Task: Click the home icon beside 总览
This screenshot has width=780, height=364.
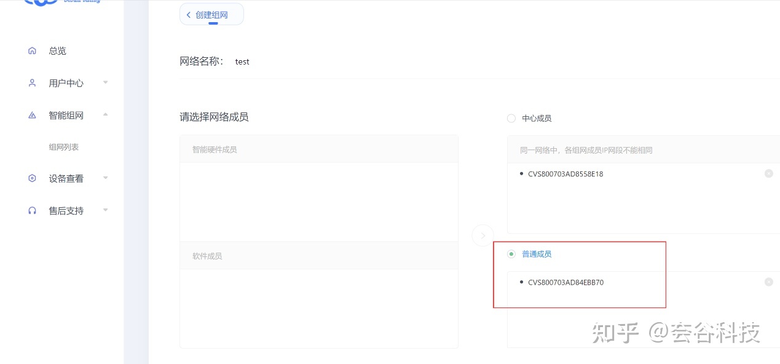Action: pos(33,51)
